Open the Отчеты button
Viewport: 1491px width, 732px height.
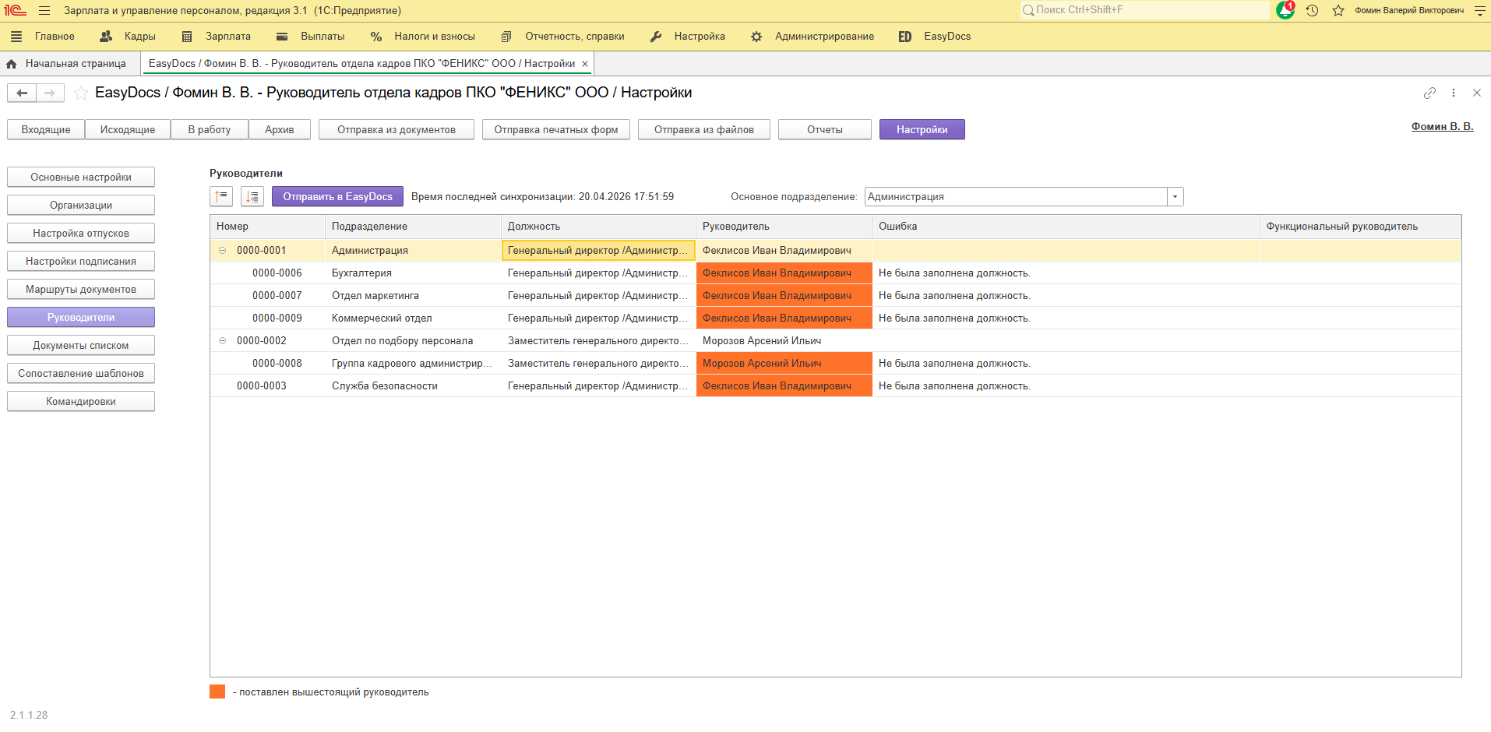825,130
